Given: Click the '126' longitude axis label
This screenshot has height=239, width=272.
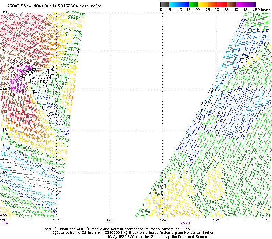Looking at the screenshot, I should coord(110,220).
